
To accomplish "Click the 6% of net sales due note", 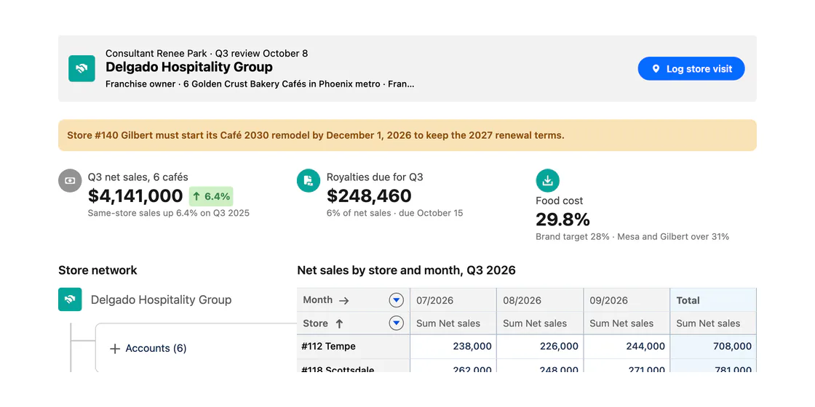I will 394,213.
